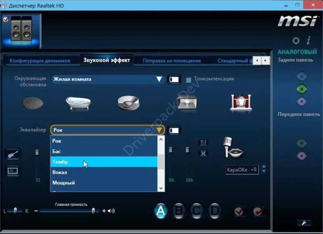Toggle the equalizer on/off switch
Screen dimensions: 323x234
point(174,130)
